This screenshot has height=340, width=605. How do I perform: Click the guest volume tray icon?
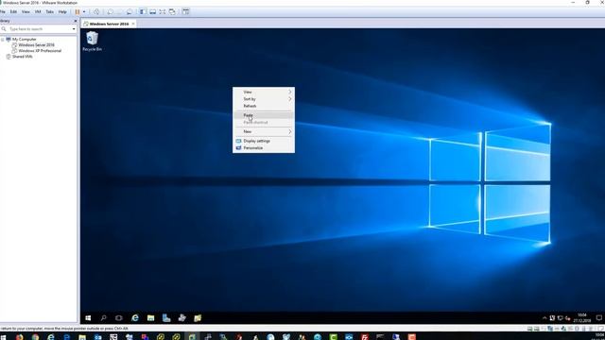567,318
